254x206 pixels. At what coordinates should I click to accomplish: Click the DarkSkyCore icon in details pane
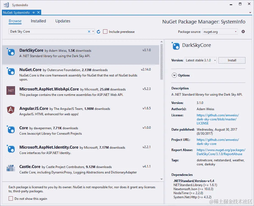[x=176, y=46]
